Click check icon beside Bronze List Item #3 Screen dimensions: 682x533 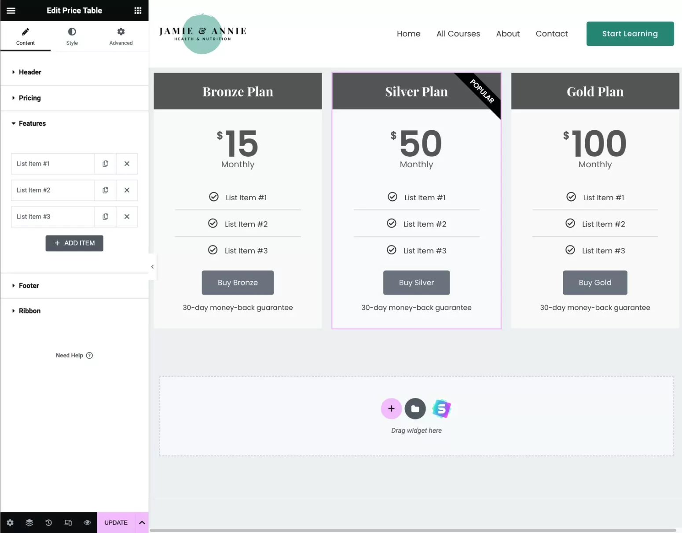213,250
